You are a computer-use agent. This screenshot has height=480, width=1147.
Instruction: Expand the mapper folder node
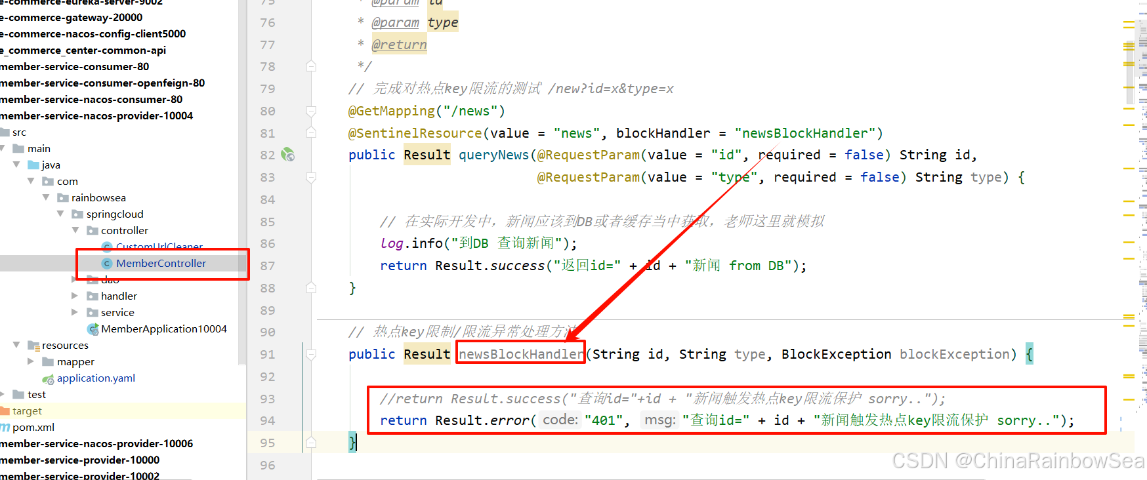[x=31, y=361]
